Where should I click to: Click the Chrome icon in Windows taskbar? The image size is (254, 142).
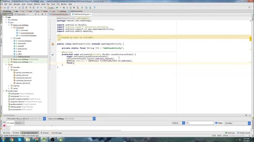(12, 140)
